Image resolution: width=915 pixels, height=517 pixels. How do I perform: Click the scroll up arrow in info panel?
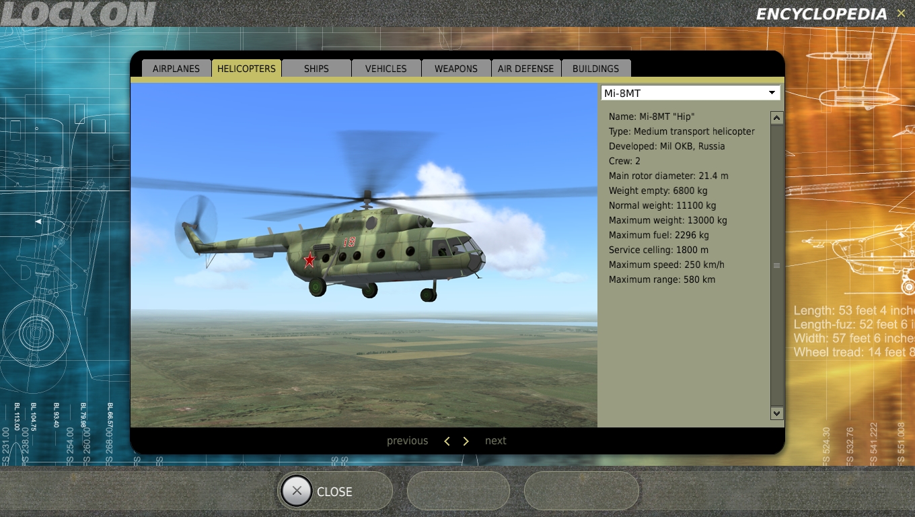point(777,118)
